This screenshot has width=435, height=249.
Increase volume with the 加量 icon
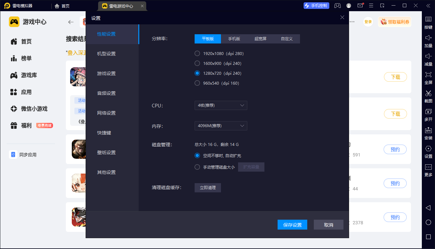pos(428,38)
